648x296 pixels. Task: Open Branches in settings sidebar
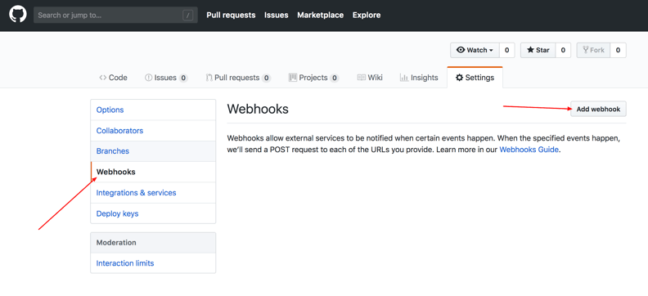click(153, 151)
